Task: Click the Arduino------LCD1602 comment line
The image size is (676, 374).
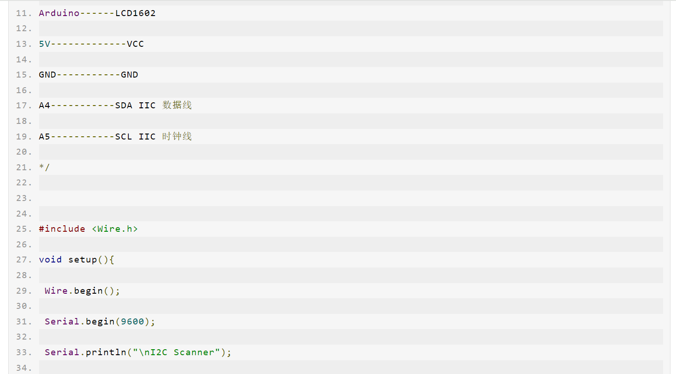Action: click(x=97, y=13)
